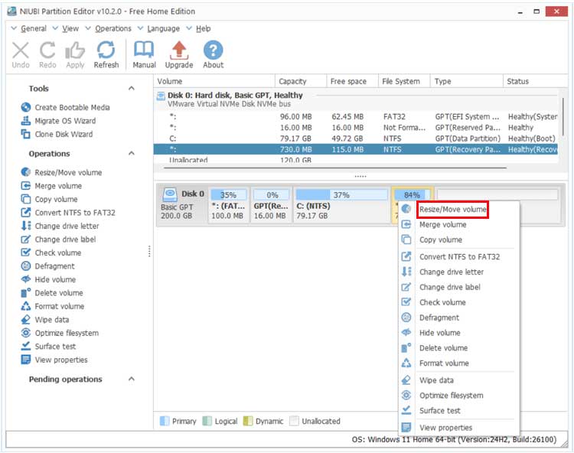The height and width of the screenshot is (453, 574).
Task: Choose Resize/Move volume in context menu
Action: pyautogui.click(x=452, y=210)
